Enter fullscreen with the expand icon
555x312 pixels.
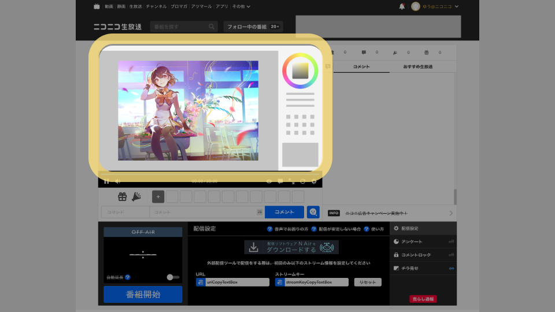click(x=291, y=181)
